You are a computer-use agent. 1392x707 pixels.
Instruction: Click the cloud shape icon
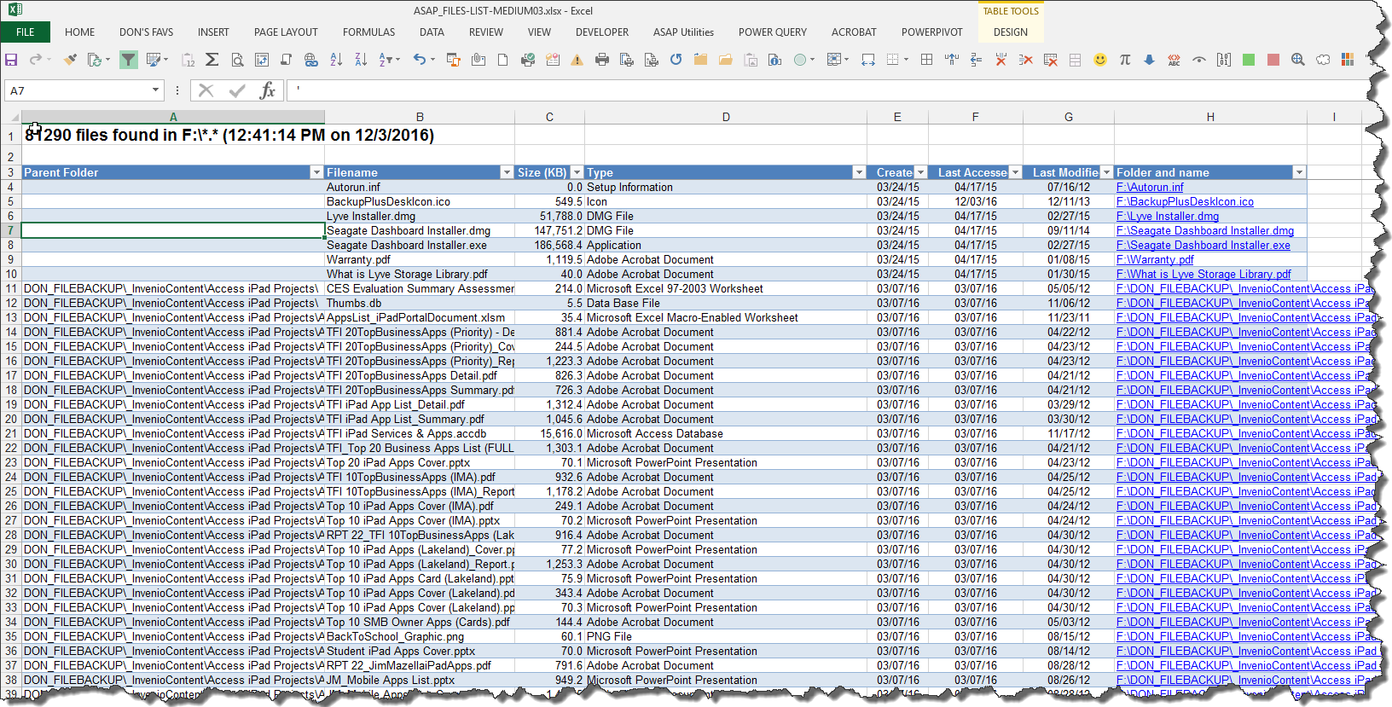pyautogui.click(x=1323, y=60)
